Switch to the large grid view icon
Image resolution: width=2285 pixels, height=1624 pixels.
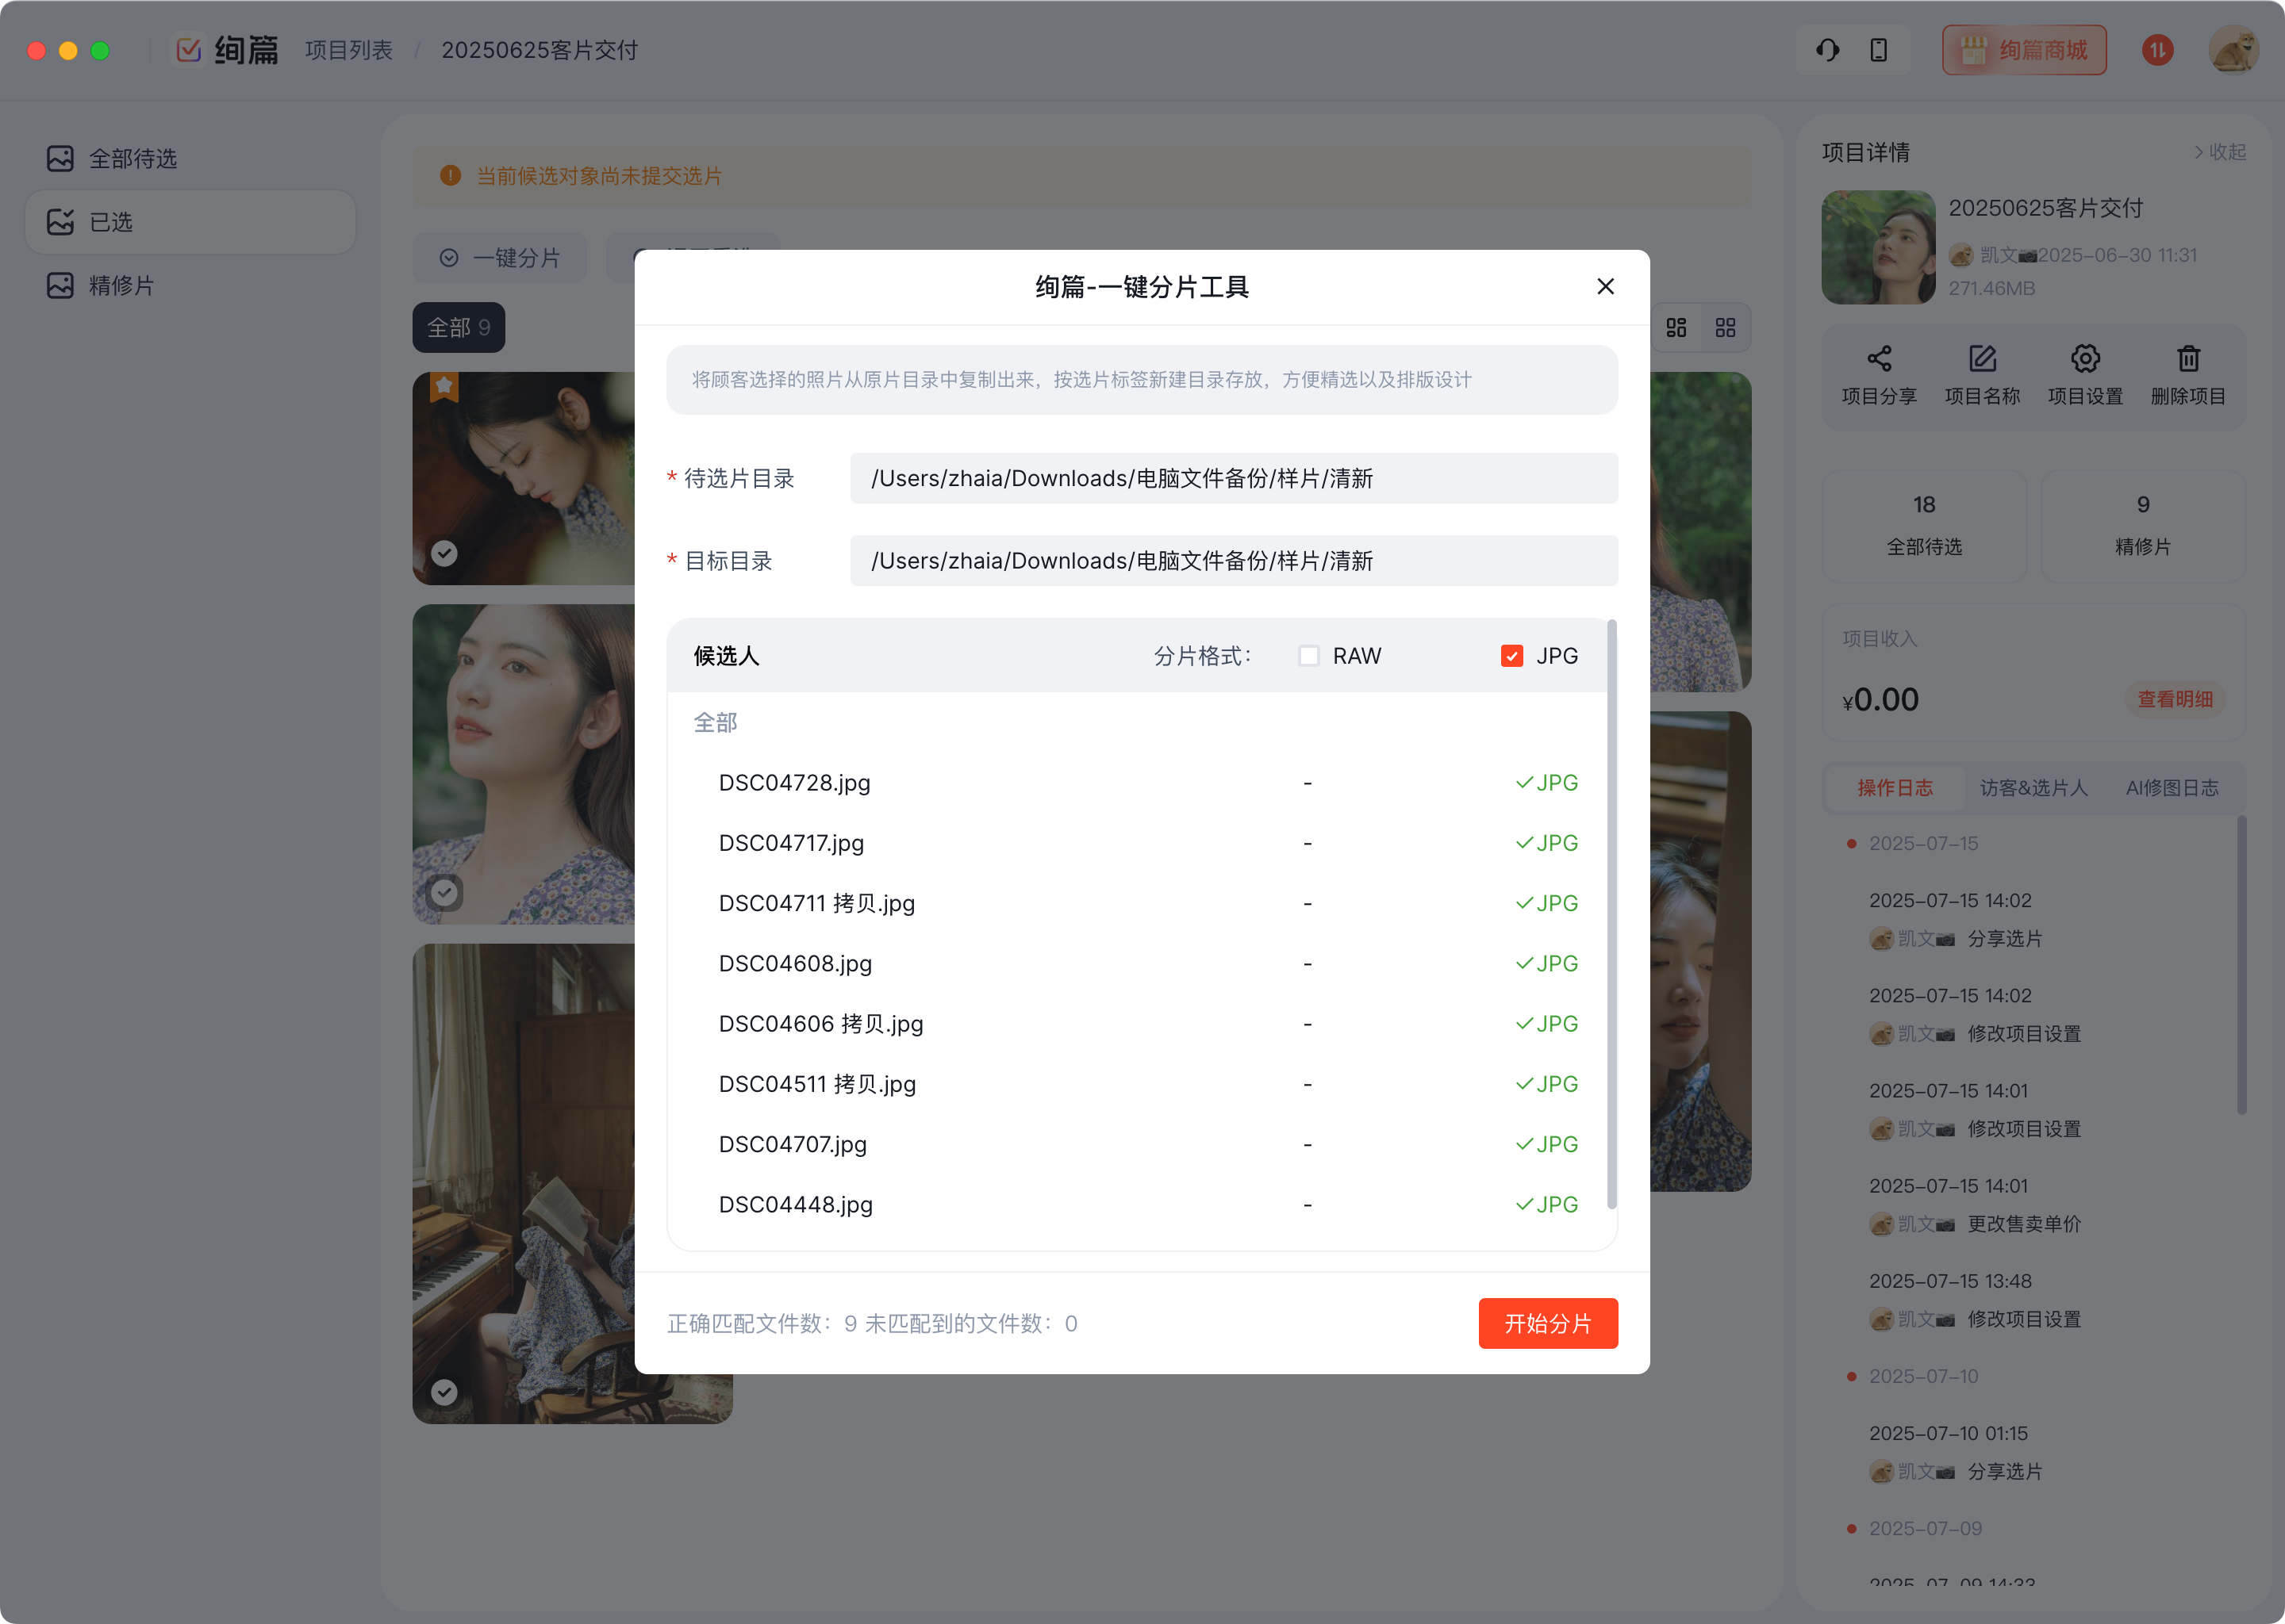coord(1676,328)
